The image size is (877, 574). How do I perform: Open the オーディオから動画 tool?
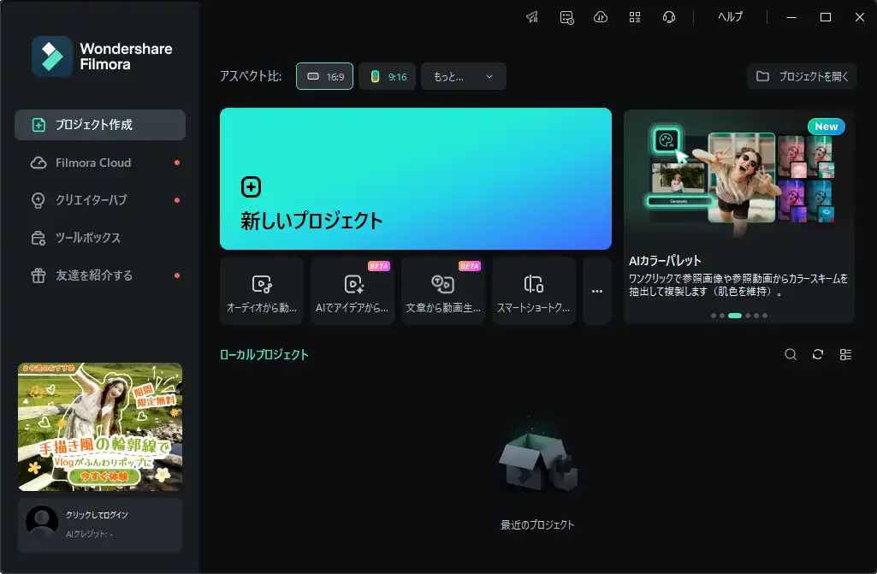262,291
